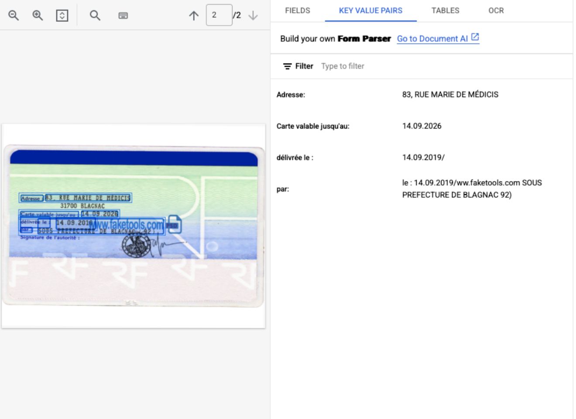This screenshot has height=419, width=576.
Task: Click the fit-to-page icon
Action: click(62, 16)
